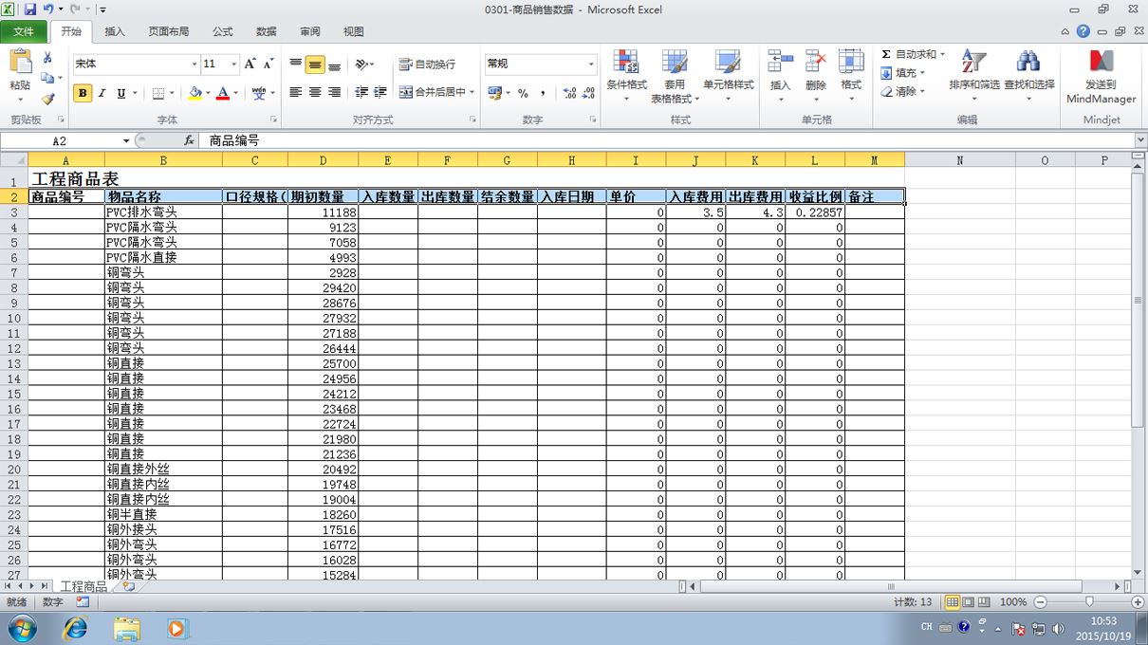
Task: Open Cell Styles (单元格样式)
Action: click(x=728, y=77)
